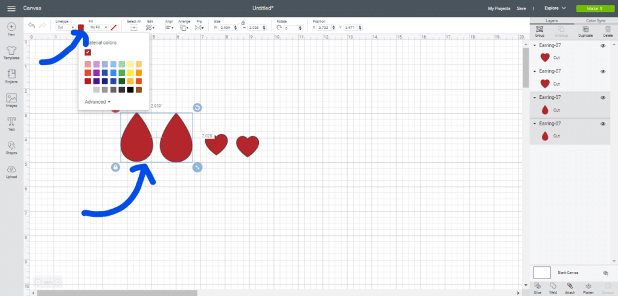
Task: Open the Arrange dropdown
Action: click(183, 28)
